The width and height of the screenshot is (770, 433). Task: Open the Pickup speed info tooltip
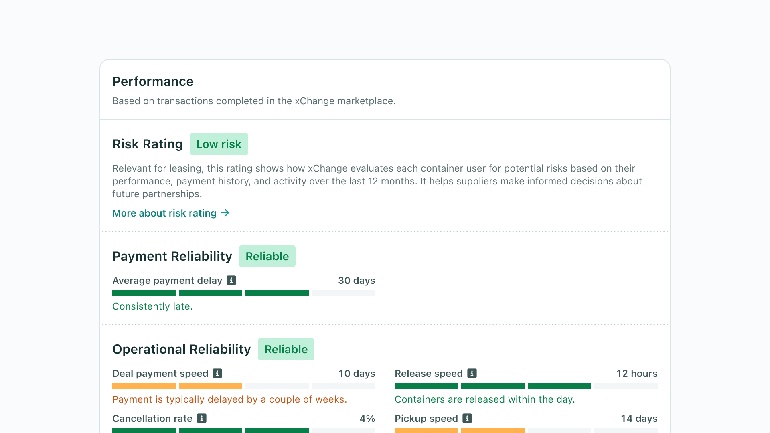click(468, 418)
